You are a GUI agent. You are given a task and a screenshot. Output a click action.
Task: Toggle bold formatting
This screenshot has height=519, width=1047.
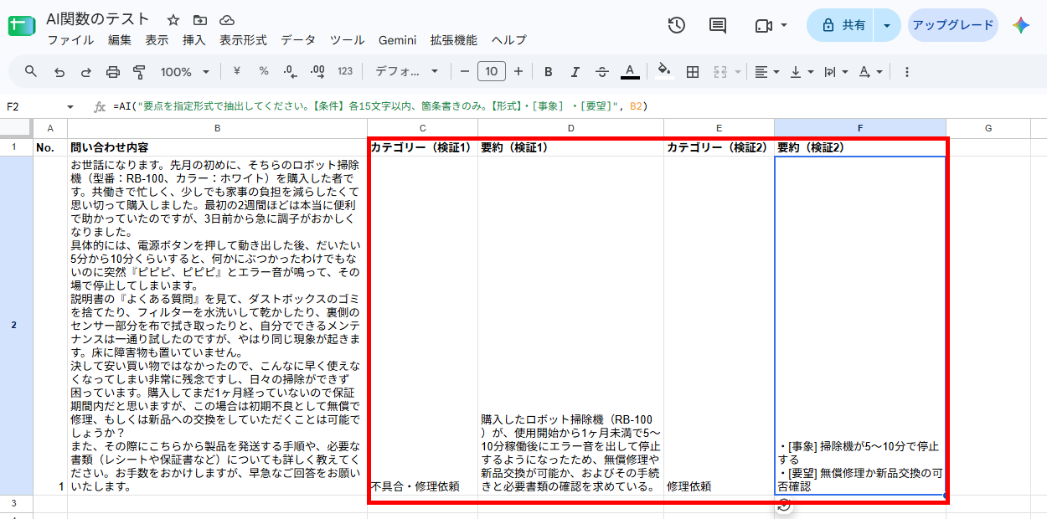tap(548, 72)
